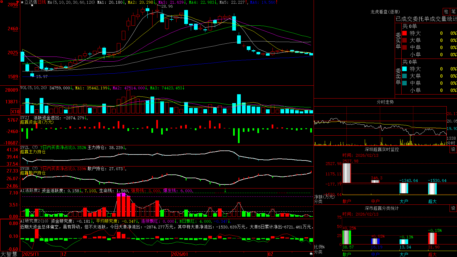The height and width of the screenshot is (257, 457).
Task: Click the white star marker below the stock name
Action: pyautogui.click(x=32, y=5)
